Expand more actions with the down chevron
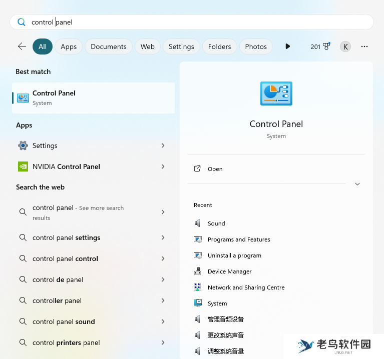The width and height of the screenshot is (384, 359). tap(357, 184)
